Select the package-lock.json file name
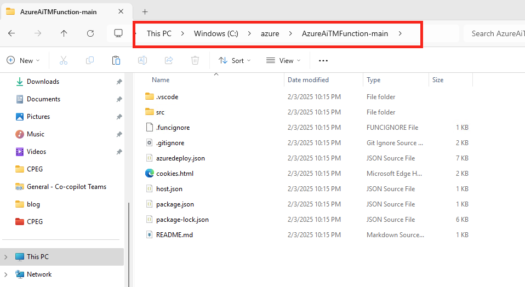The image size is (525, 287). coord(182,220)
